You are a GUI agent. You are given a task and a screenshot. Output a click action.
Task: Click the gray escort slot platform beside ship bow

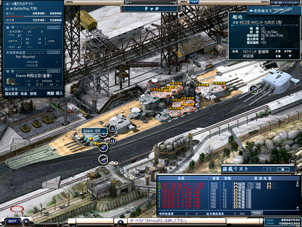click(20, 144)
